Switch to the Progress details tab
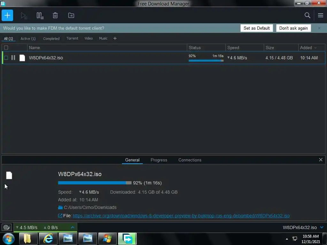 click(x=159, y=160)
